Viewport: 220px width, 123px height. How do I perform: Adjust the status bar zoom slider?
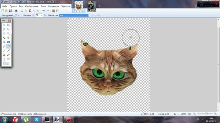[206, 114]
